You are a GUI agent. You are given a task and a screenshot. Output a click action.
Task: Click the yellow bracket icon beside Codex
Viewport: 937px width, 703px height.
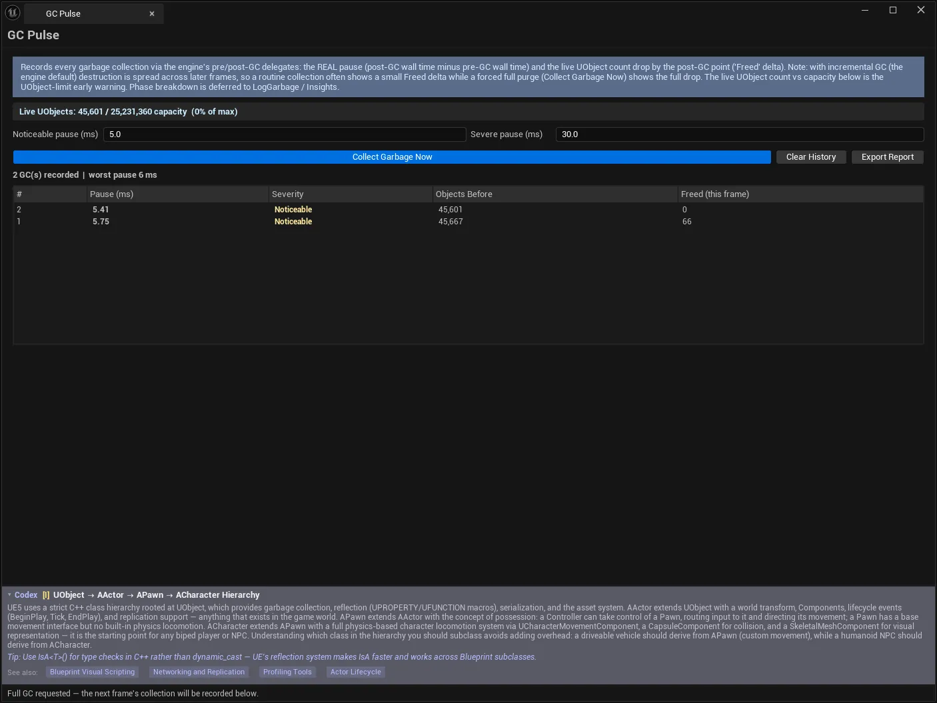coord(46,595)
